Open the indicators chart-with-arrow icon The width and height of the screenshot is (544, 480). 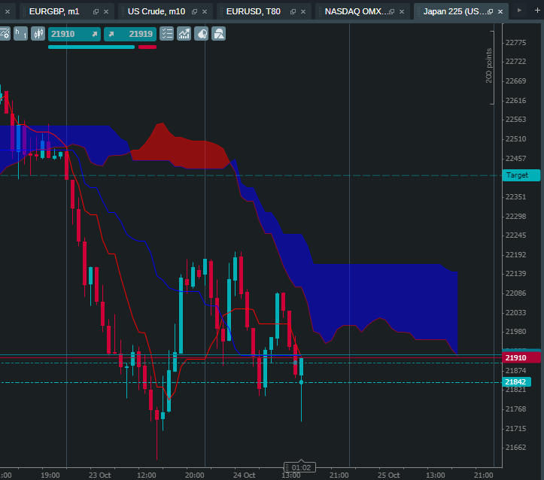click(x=184, y=34)
